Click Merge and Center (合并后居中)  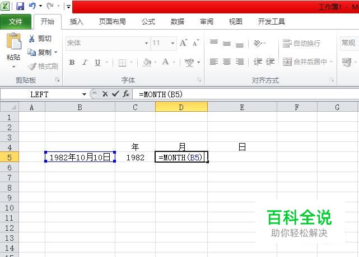point(305,61)
